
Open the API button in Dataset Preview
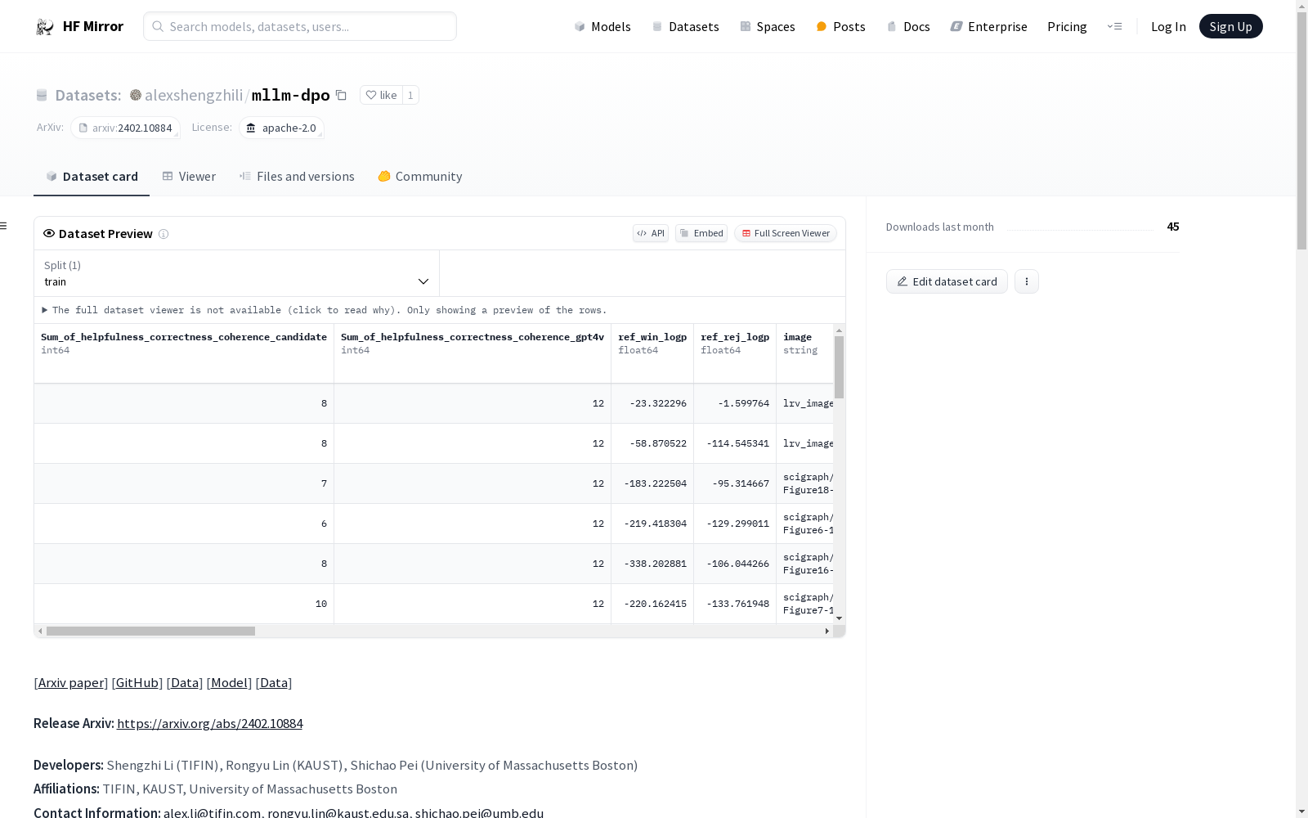651,234
